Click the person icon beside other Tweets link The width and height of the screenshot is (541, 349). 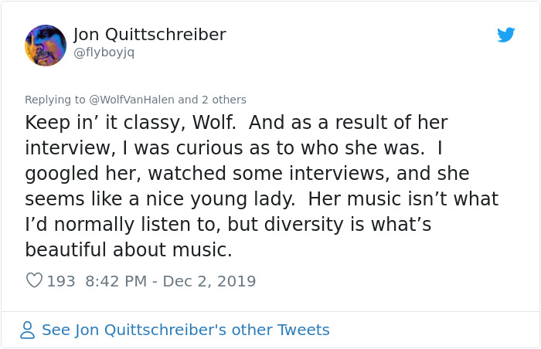tap(28, 330)
